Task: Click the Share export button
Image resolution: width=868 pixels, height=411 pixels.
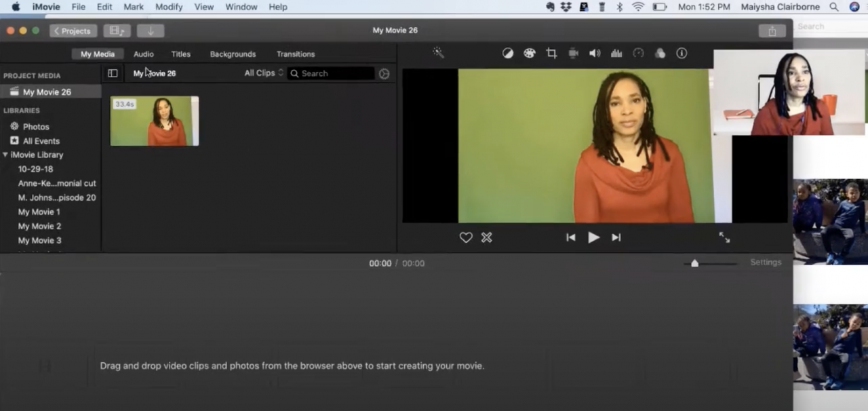Action: pyautogui.click(x=772, y=31)
